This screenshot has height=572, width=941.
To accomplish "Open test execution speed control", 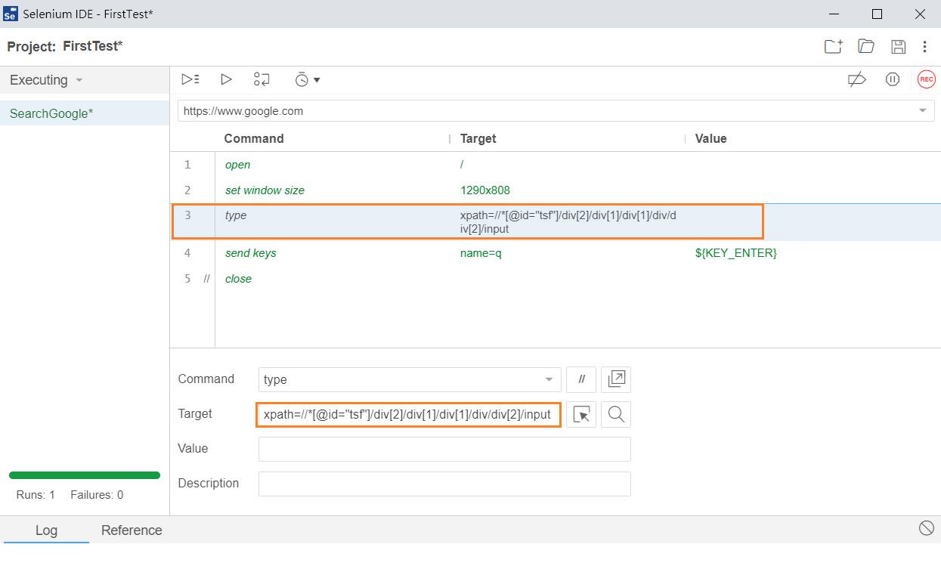I will tap(307, 79).
